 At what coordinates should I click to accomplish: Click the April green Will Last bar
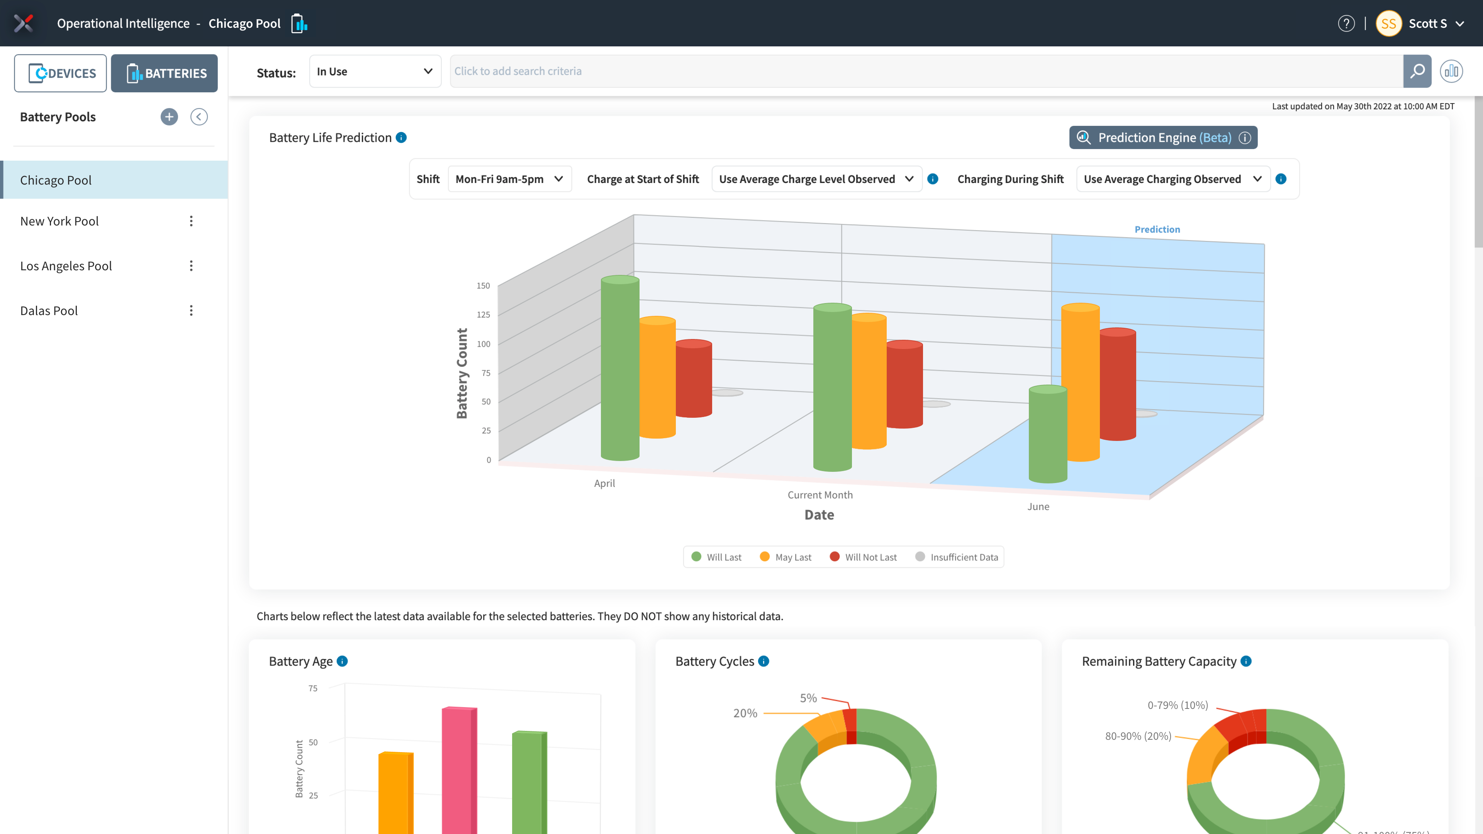click(620, 368)
